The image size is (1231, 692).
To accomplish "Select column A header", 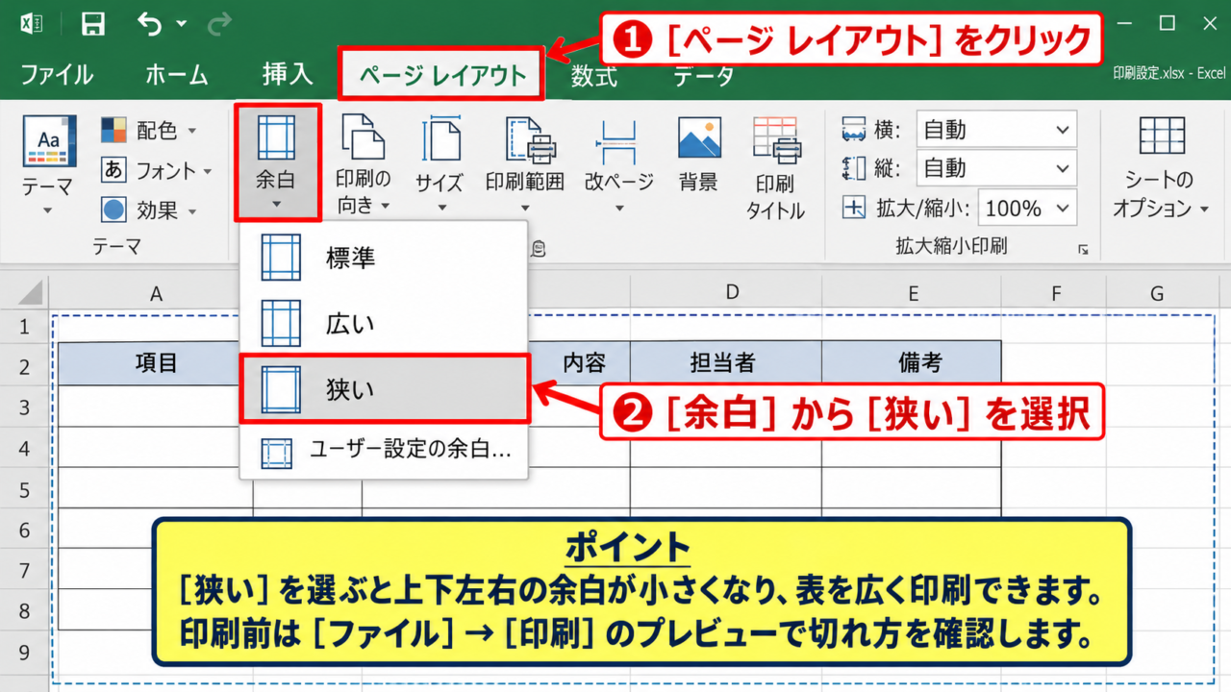I will pos(156,292).
